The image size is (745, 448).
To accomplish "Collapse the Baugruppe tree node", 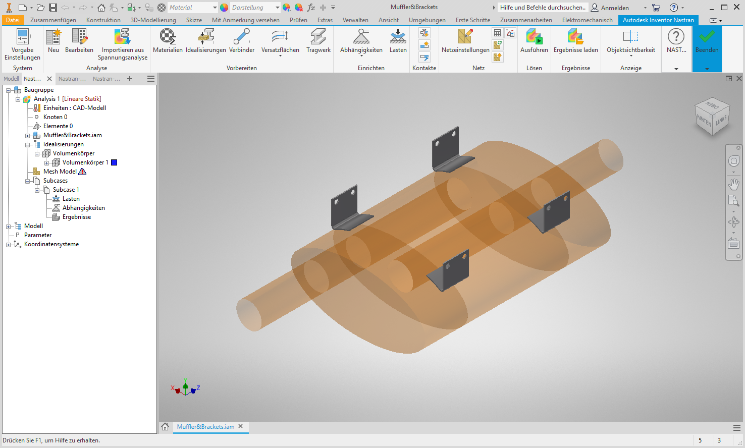I will pos(8,90).
